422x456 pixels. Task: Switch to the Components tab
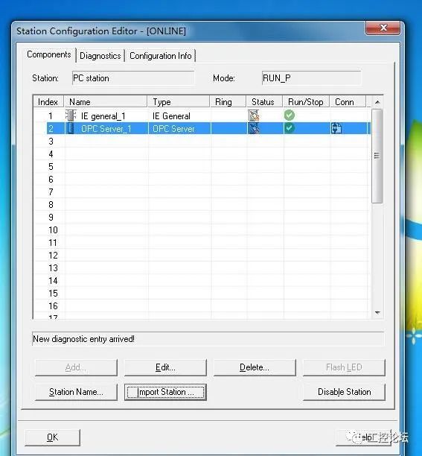(x=49, y=54)
